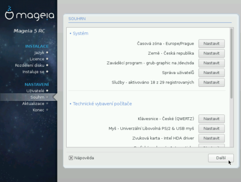Click the SOUHRN panel title

click(77, 19)
